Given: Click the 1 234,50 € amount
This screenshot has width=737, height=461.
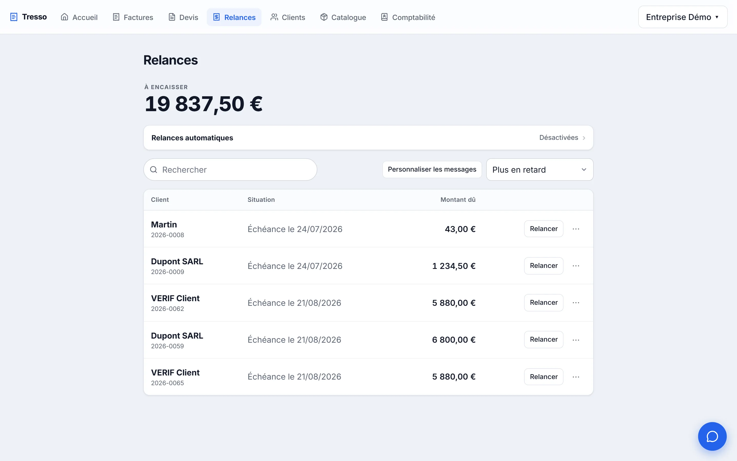Looking at the screenshot, I should (454, 266).
